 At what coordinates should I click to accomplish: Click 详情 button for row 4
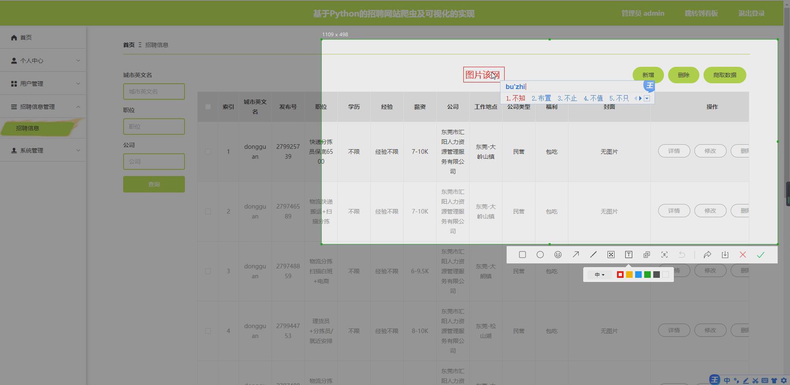coord(674,330)
